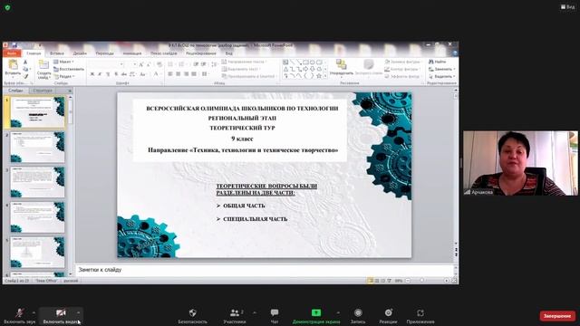This screenshot has height=326, width=580.
Task: Adjust the PowerPoint zoom slider
Action: coord(422,281)
